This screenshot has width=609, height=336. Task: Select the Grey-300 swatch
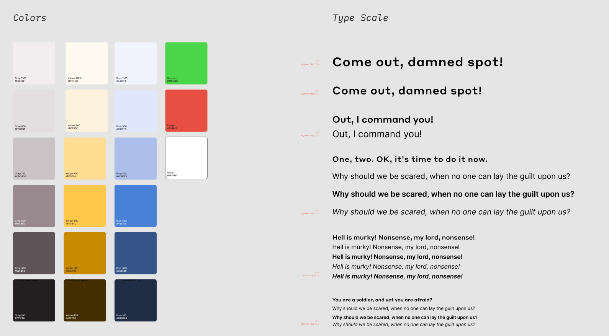(x=34, y=253)
